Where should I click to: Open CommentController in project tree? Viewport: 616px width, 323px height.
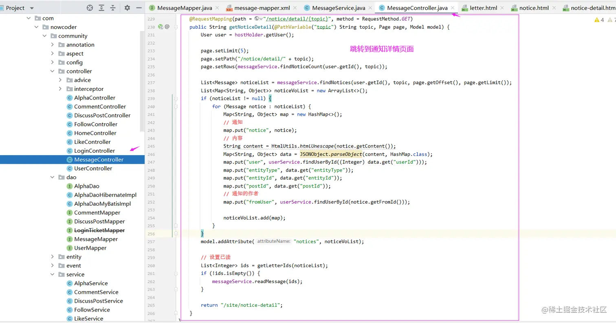click(100, 106)
